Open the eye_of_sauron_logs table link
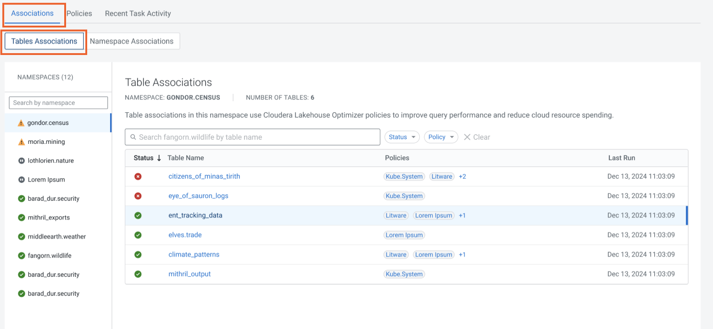The width and height of the screenshot is (713, 329). pyautogui.click(x=198, y=196)
